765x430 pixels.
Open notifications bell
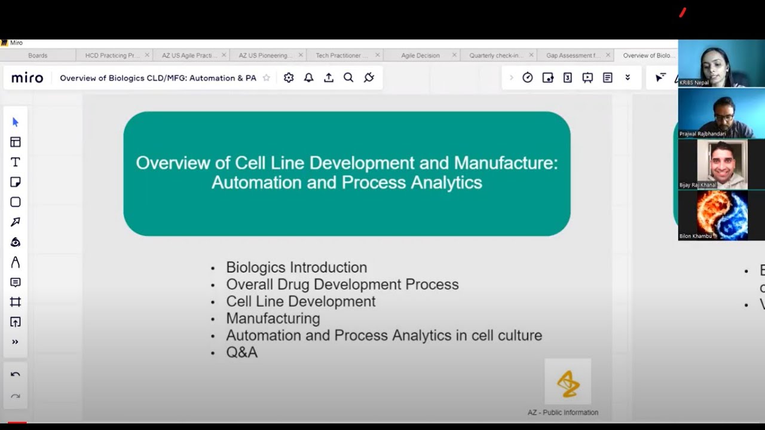tap(308, 78)
